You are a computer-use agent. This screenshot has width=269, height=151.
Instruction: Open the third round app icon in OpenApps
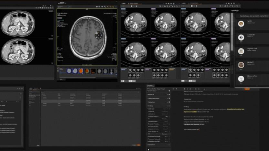tap(241, 51)
